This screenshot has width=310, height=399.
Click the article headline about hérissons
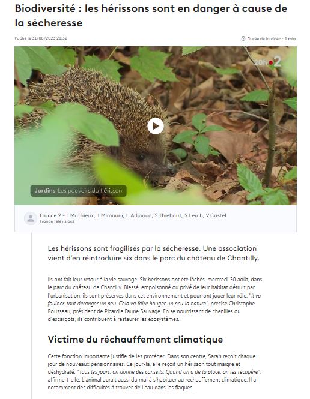[151, 16]
